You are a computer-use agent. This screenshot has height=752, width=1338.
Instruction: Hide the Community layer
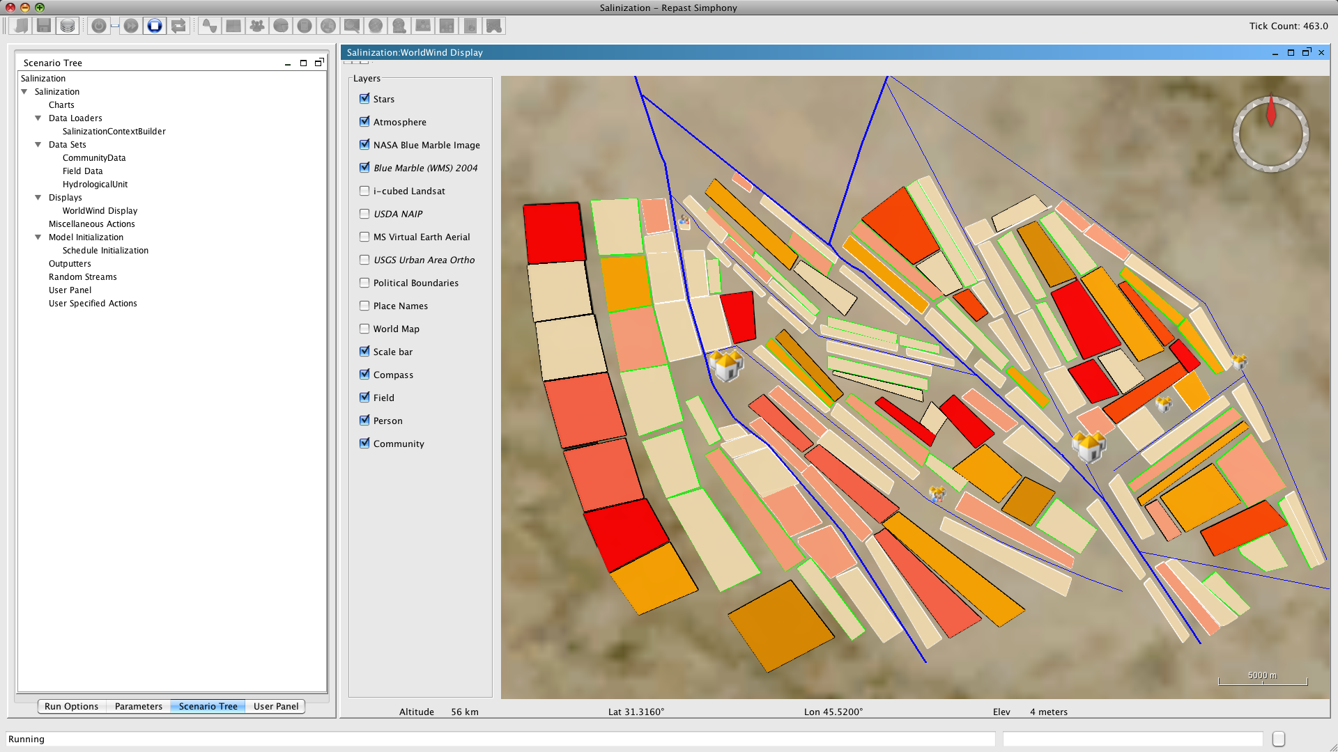tap(364, 444)
